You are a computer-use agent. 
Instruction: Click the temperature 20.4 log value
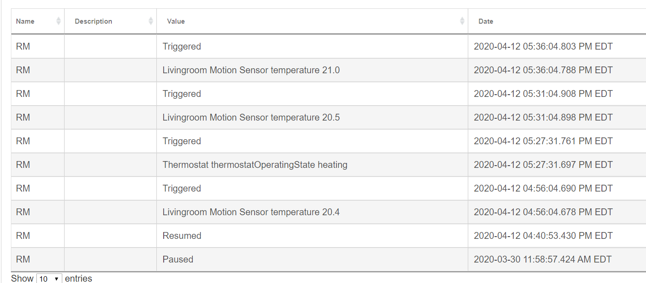point(251,212)
